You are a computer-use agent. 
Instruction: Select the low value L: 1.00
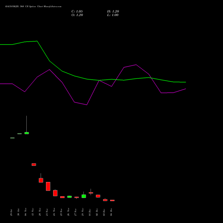(x=113, y=15)
